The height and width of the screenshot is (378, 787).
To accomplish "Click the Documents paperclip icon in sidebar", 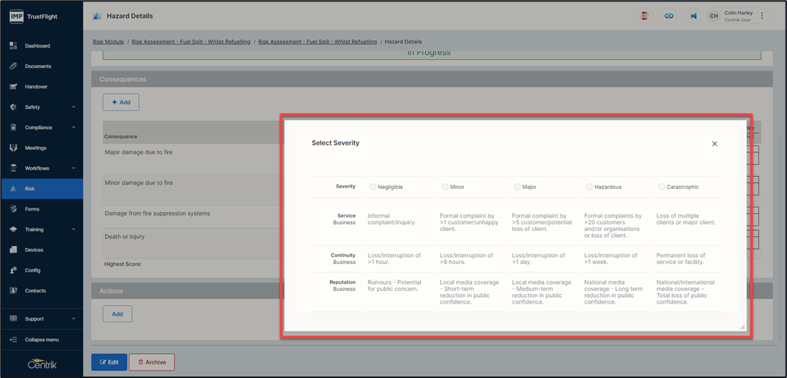I will tap(14, 66).
